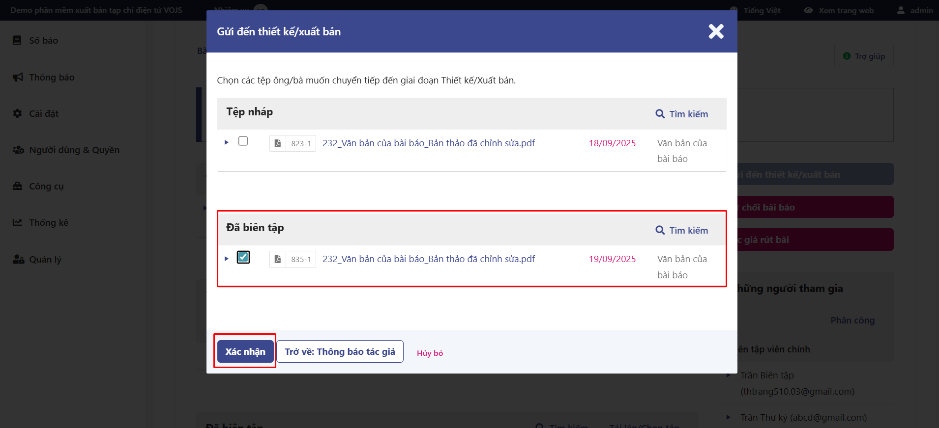Click the Cài đặt gear icon
Viewport: 939px width, 428px height.
(x=18, y=113)
